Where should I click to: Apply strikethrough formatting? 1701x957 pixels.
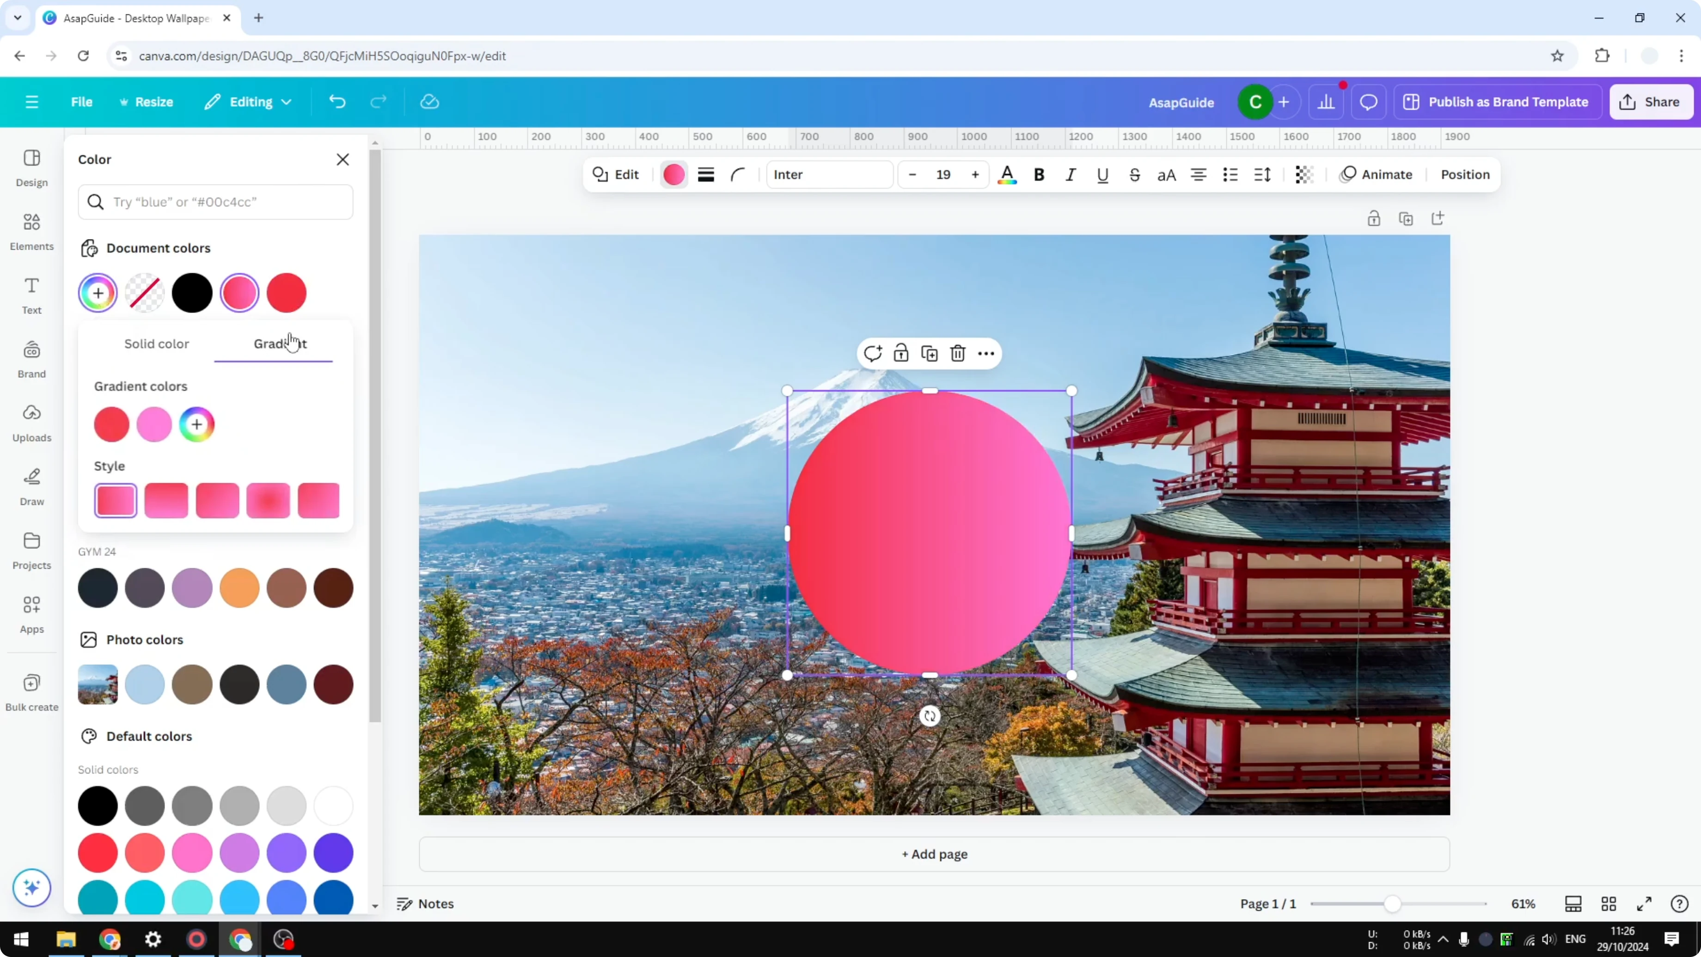point(1134,174)
